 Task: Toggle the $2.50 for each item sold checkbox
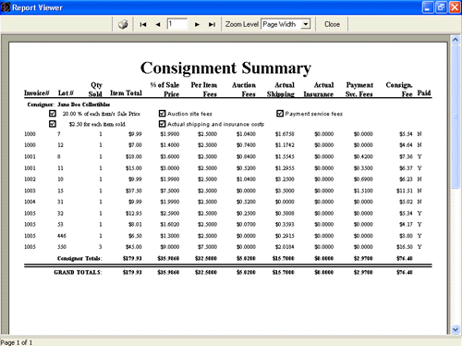pos(53,124)
